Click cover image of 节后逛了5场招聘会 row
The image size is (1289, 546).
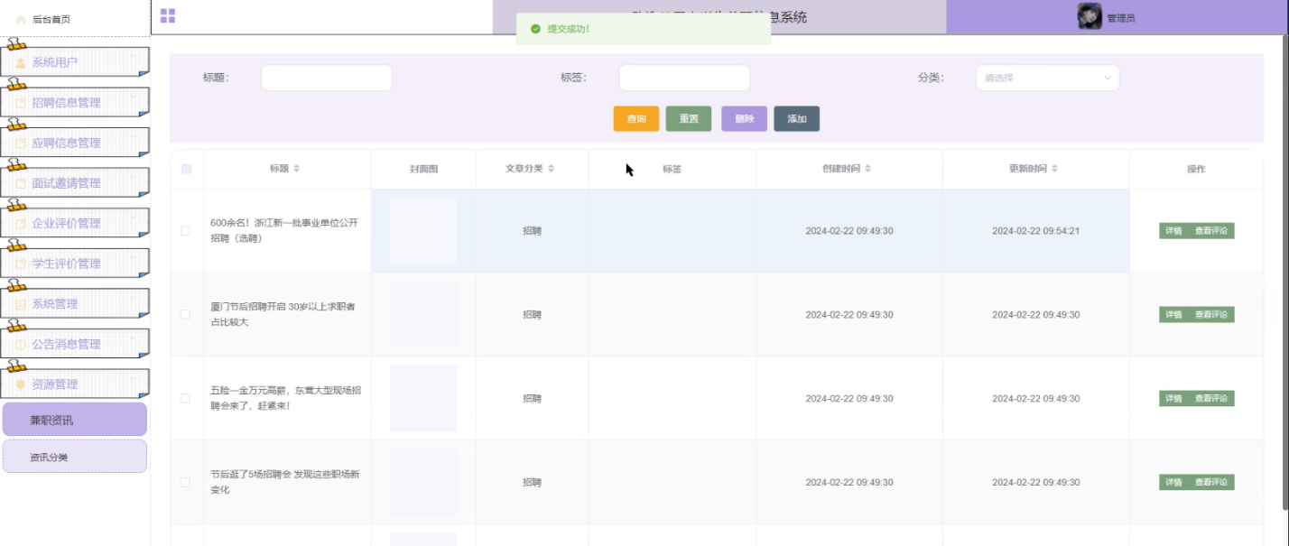(423, 482)
